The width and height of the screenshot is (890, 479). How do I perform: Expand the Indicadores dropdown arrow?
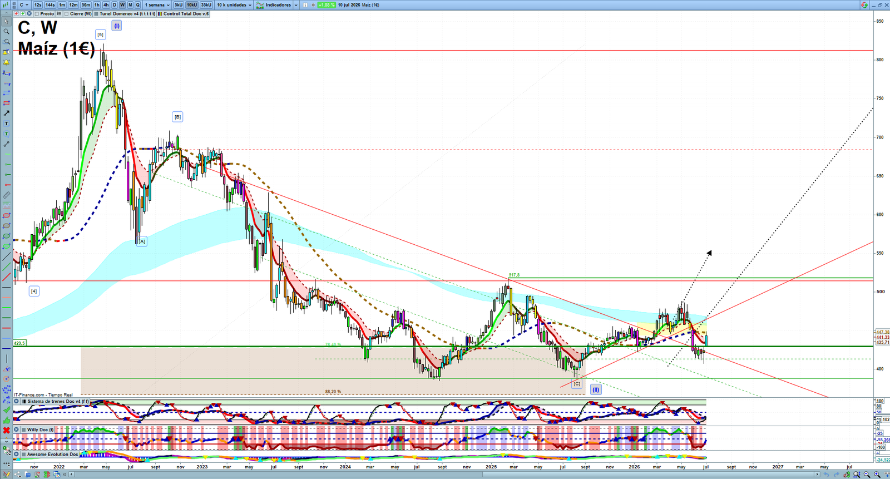[x=296, y=5]
